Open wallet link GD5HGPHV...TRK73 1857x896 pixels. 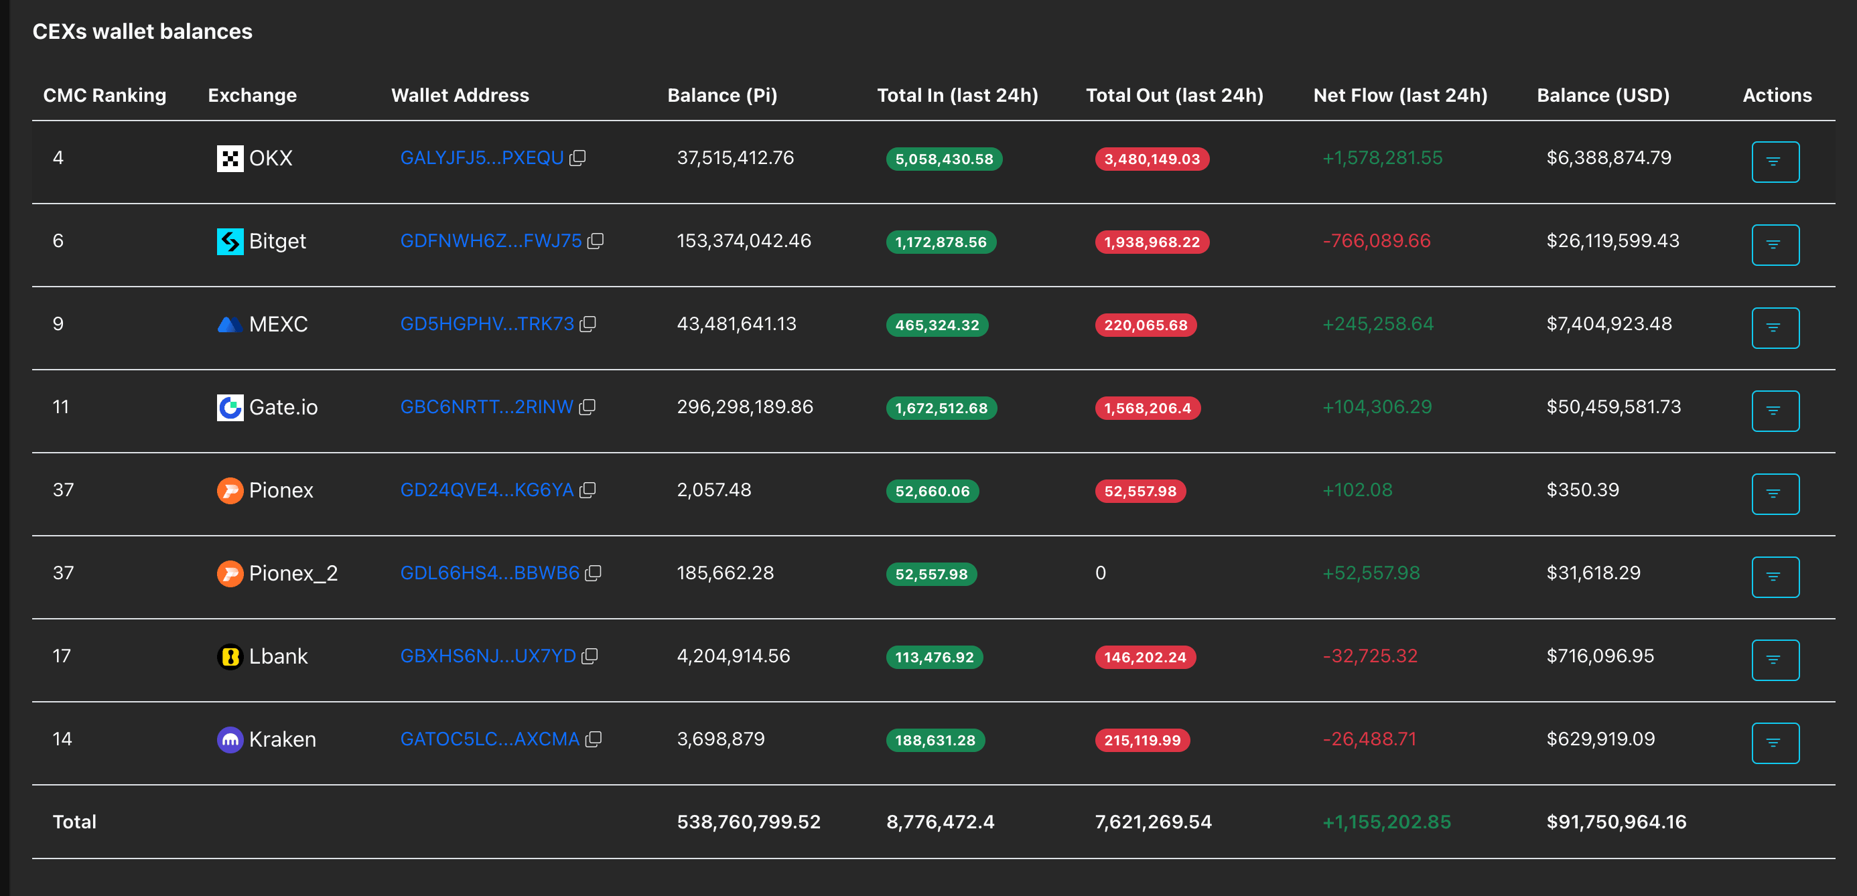[487, 323]
